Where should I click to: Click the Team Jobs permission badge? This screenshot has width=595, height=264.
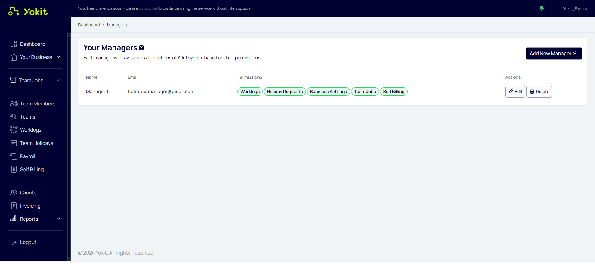click(x=365, y=92)
